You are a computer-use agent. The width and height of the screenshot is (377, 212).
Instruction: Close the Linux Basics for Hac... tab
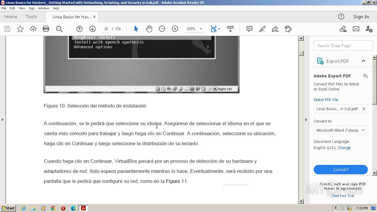pos(94,17)
